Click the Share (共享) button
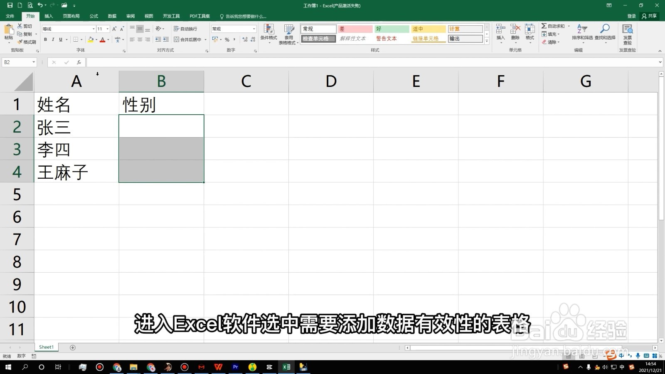This screenshot has height=374, width=665. click(650, 16)
